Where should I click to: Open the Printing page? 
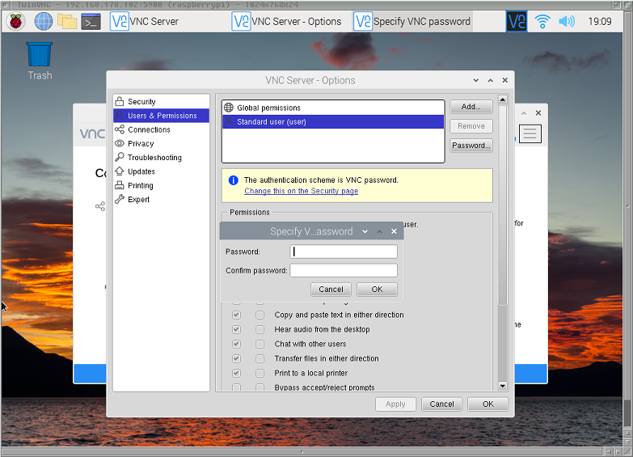[x=161, y=185]
